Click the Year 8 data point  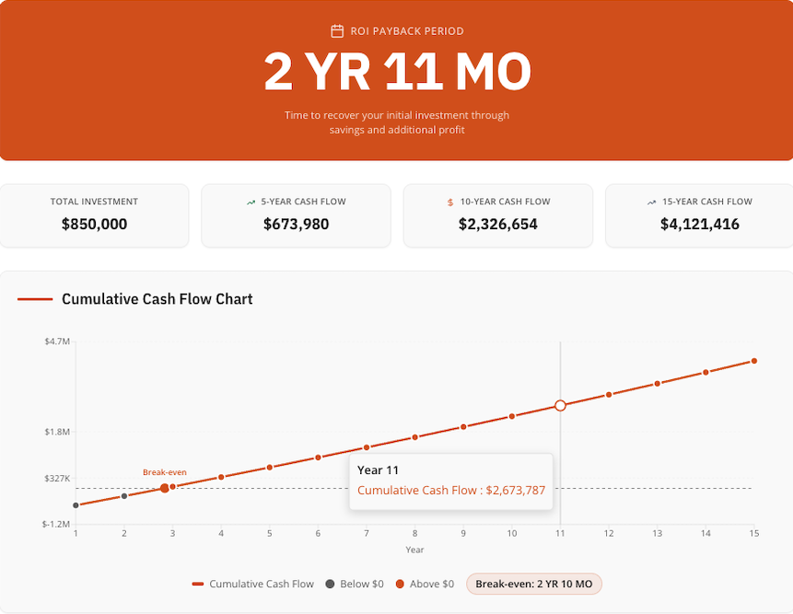(414, 437)
